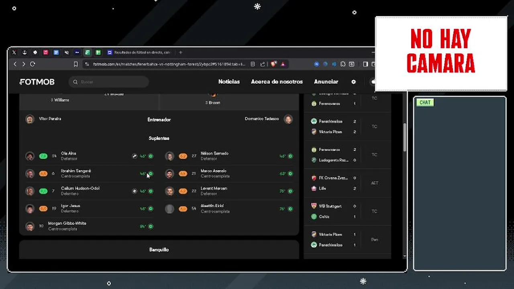This screenshot has height=289, width=514.
Task: Click Morgan Gibbs-White's 84' substitution icon
Action: [x=151, y=226]
